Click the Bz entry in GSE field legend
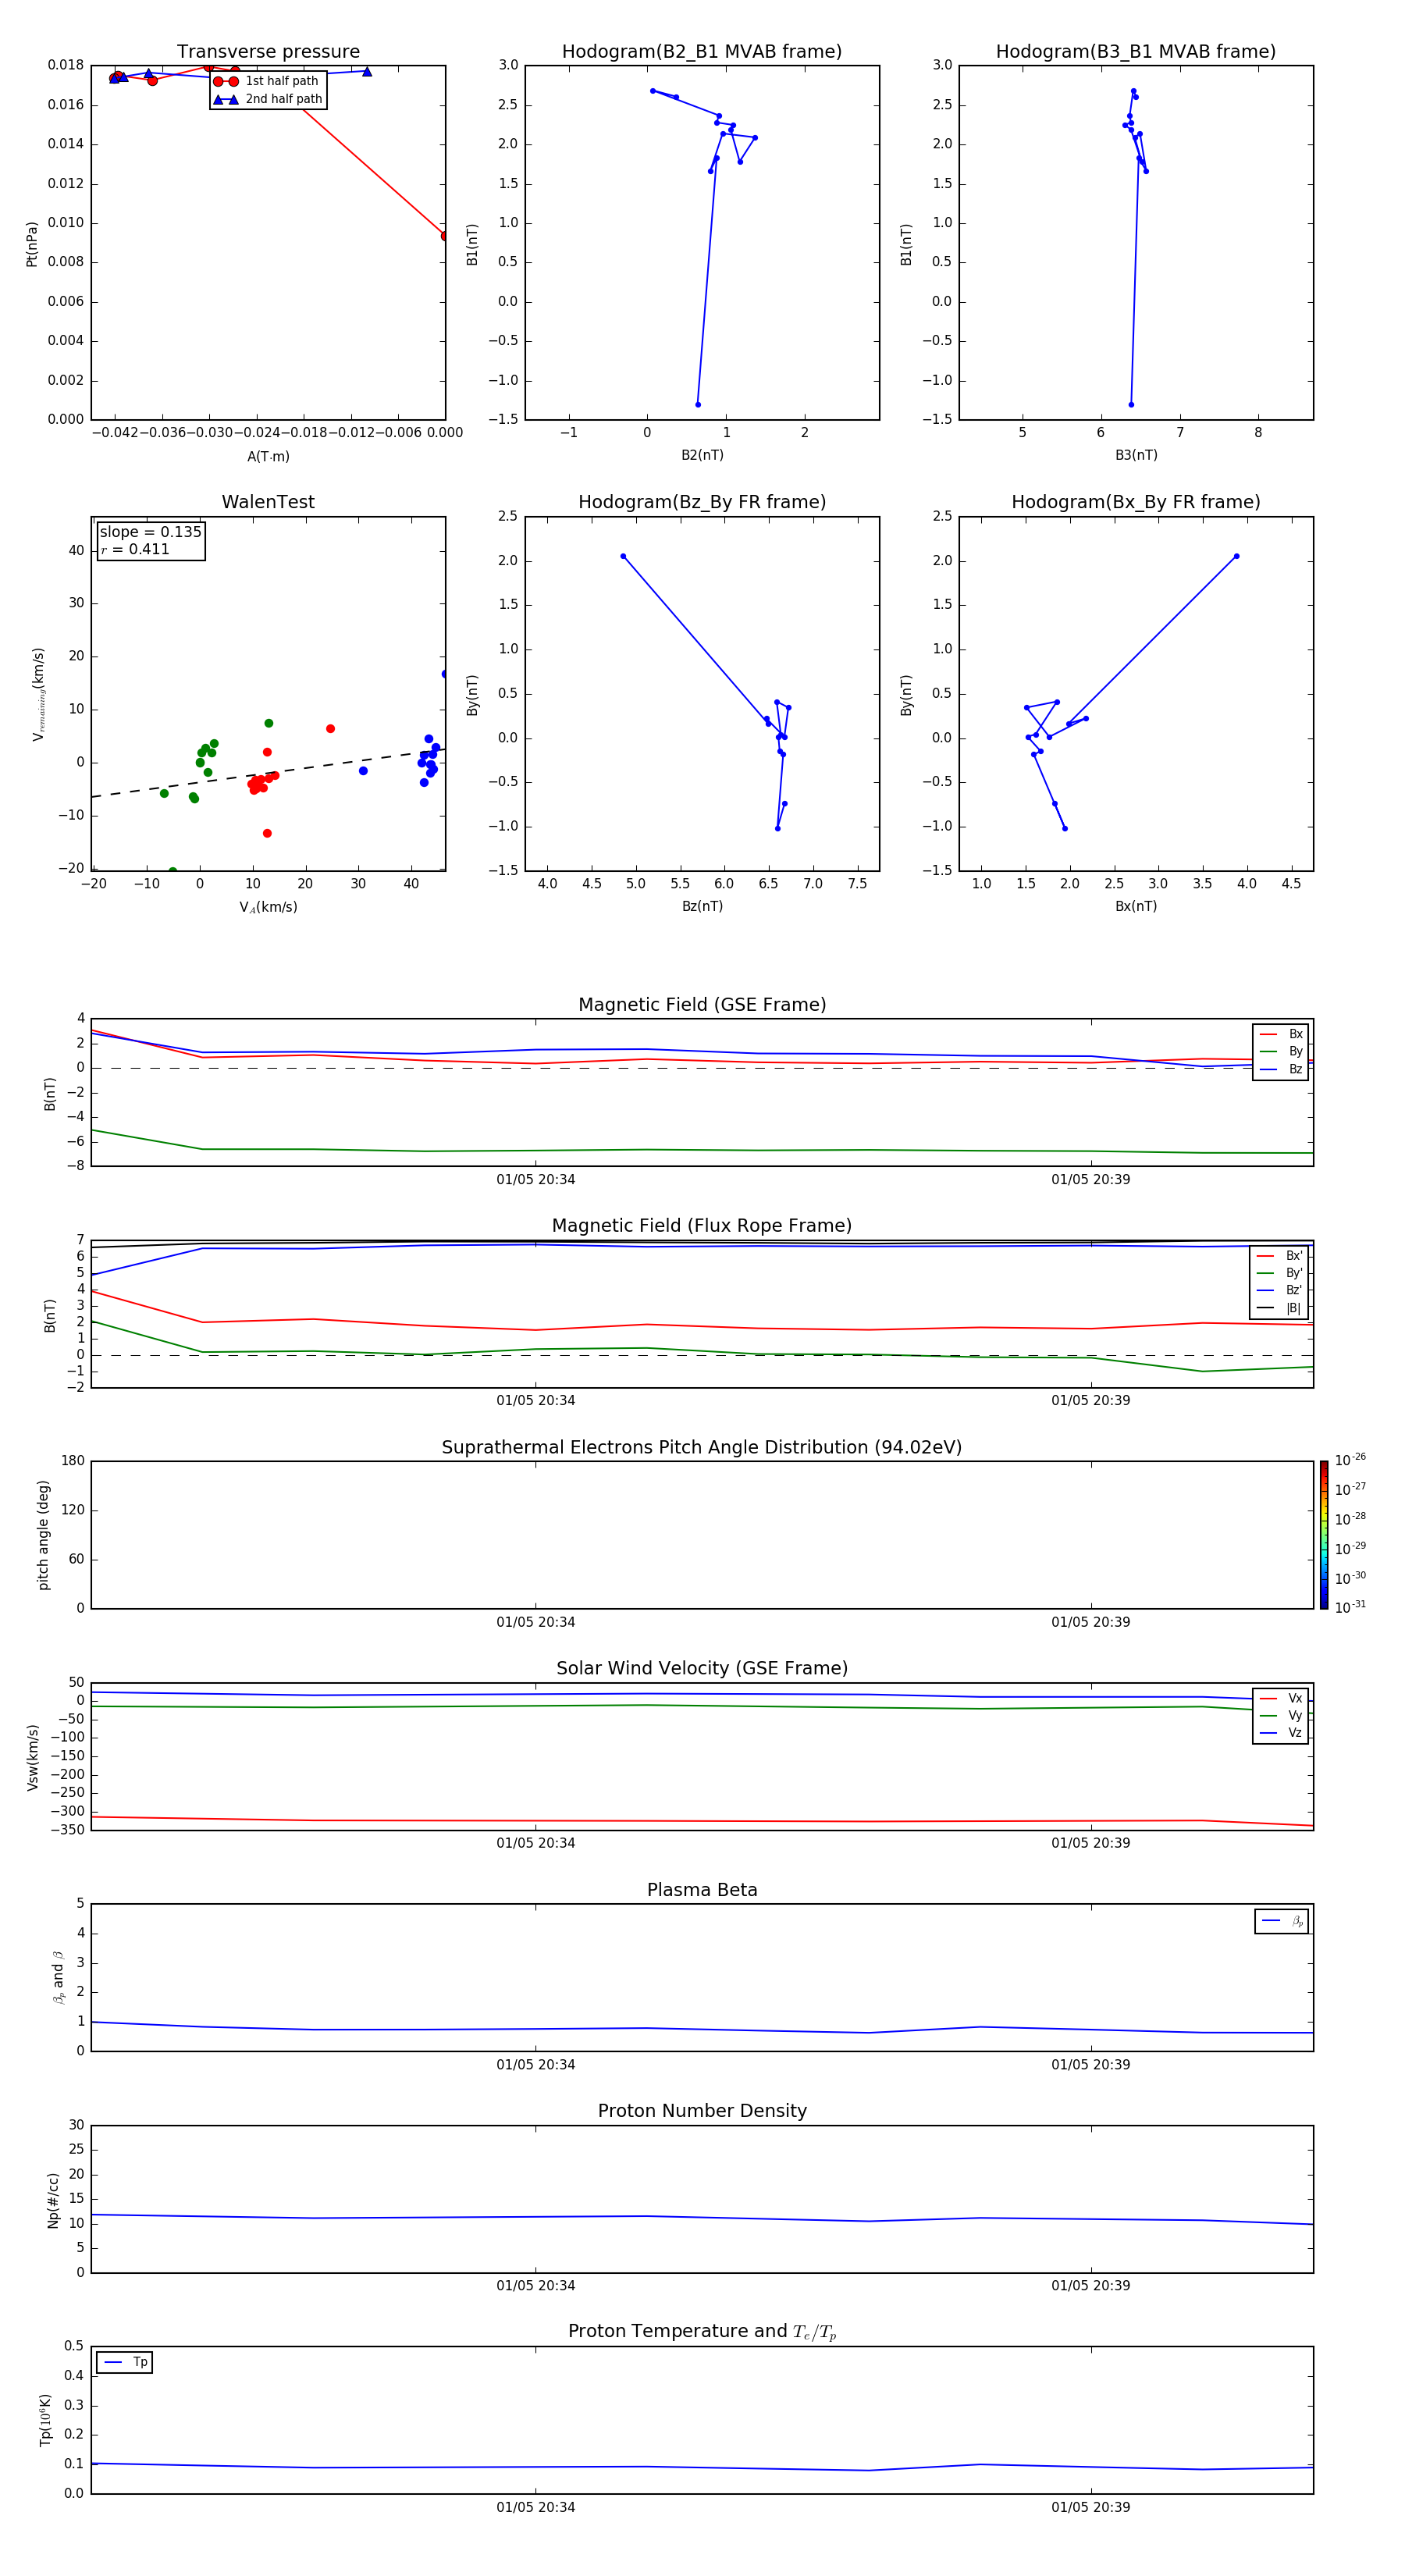Image resolution: width=1405 pixels, height=2576 pixels. [1281, 1069]
